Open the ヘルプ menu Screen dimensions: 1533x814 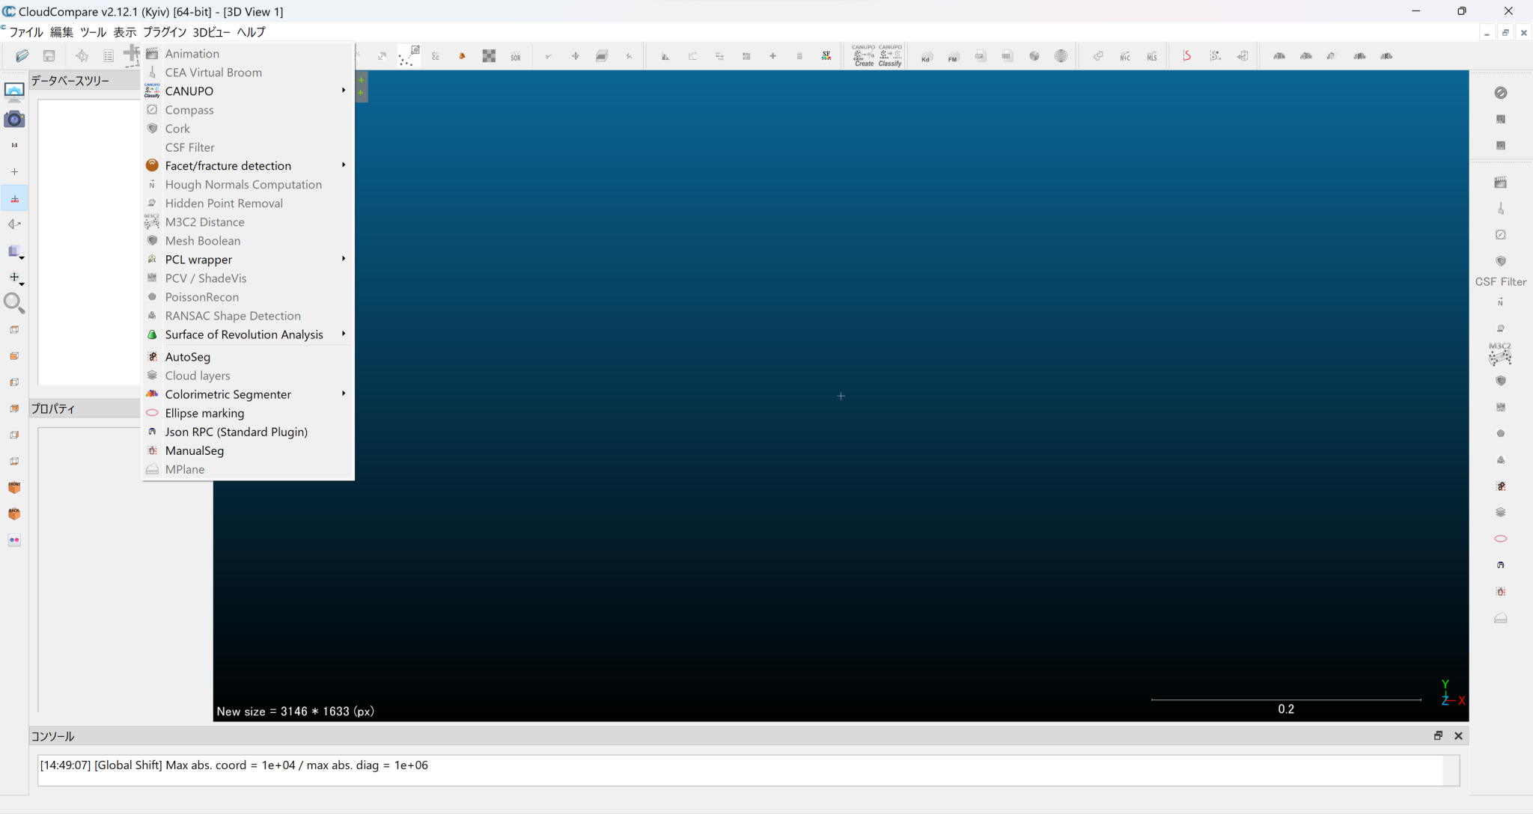(x=251, y=32)
